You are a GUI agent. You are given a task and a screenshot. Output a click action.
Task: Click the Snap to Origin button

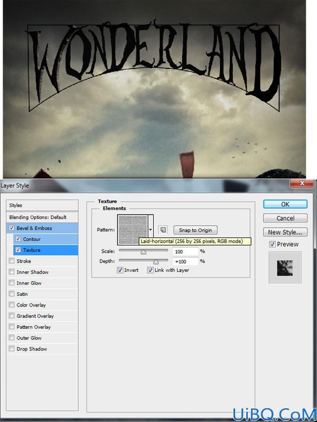pyautogui.click(x=195, y=230)
